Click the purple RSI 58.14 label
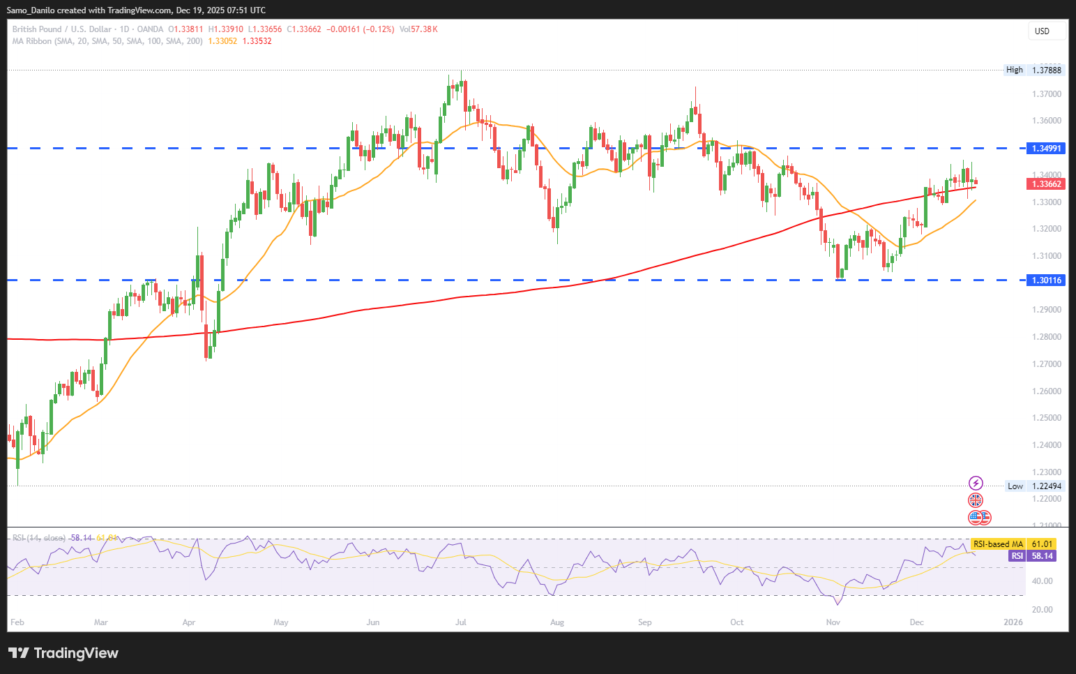 coord(1032,556)
